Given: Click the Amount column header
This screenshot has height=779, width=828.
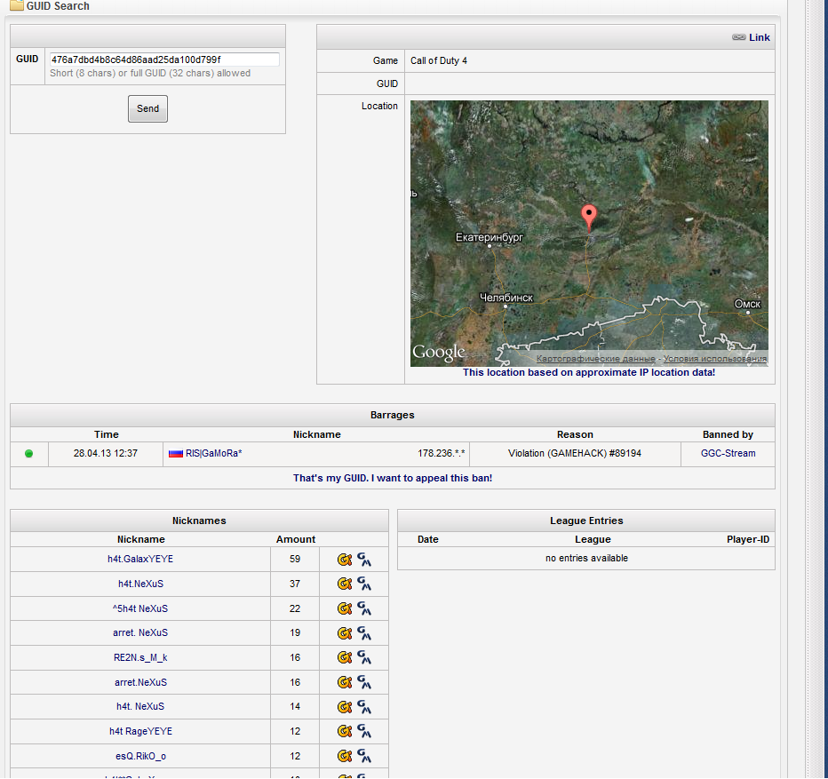Looking at the screenshot, I should click(x=296, y=539).
